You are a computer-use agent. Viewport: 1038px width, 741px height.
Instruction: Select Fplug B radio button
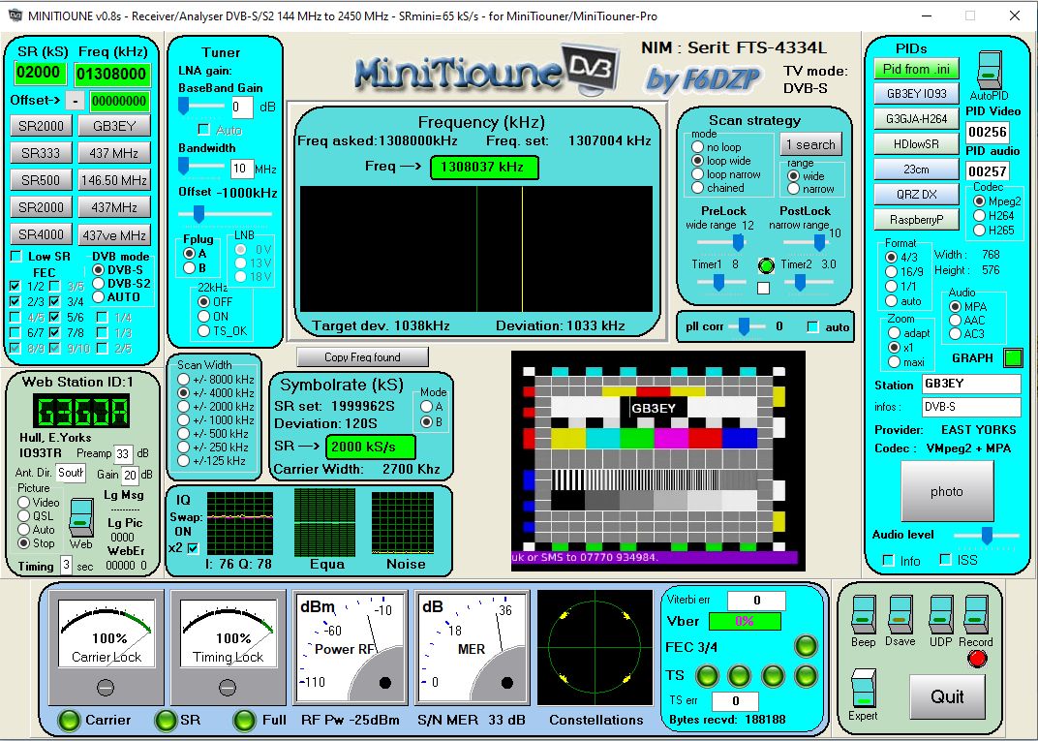(190, 268)
